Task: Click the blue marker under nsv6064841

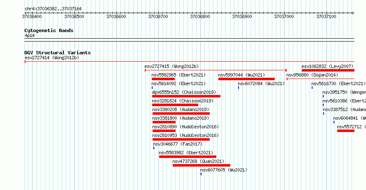Action: coord(334,122)
